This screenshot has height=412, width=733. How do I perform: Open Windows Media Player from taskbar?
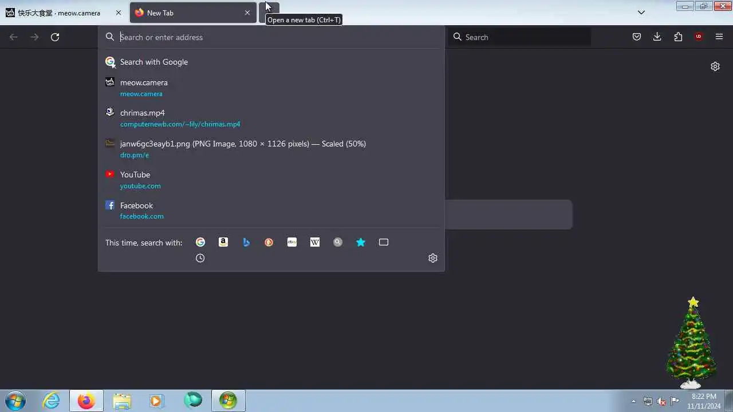pos(157,401)
